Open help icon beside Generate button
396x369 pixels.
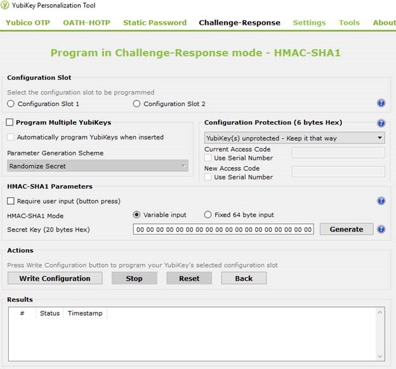(381, 229)
